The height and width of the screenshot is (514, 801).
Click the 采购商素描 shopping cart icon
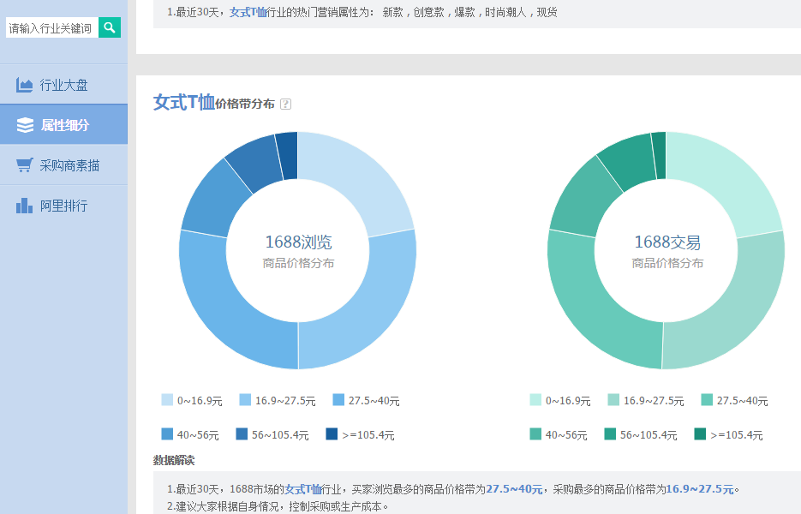pyautogui.click(x=24, y=165)
